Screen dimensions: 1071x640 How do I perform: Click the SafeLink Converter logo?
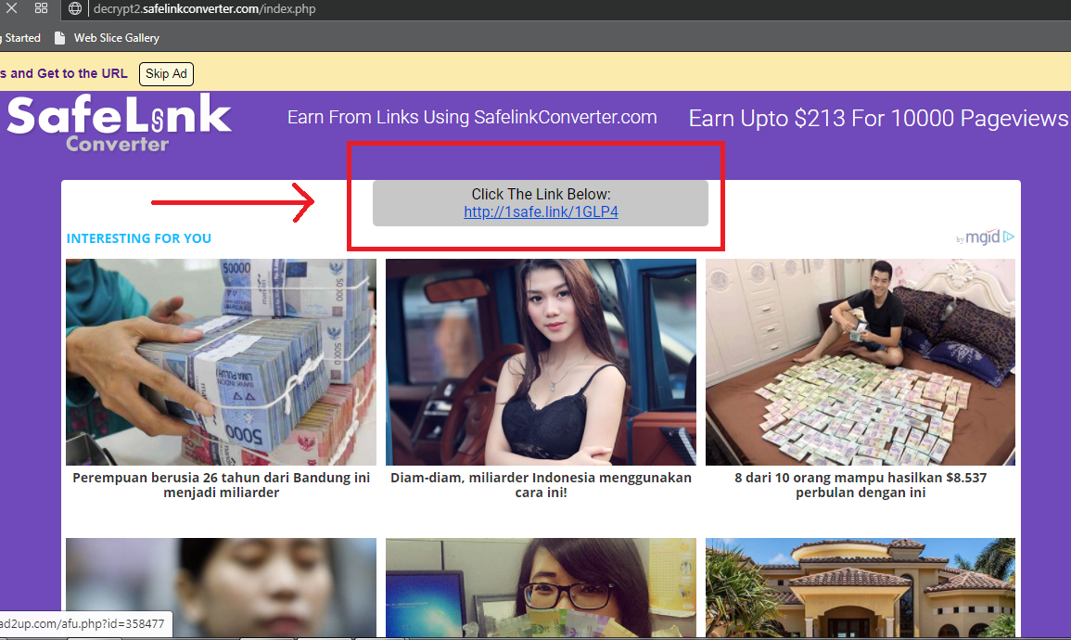119,123
